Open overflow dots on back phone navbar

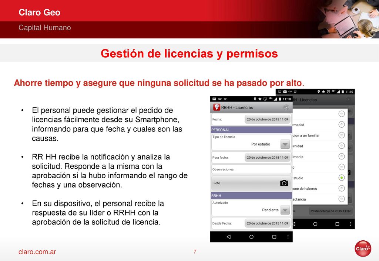351,224
